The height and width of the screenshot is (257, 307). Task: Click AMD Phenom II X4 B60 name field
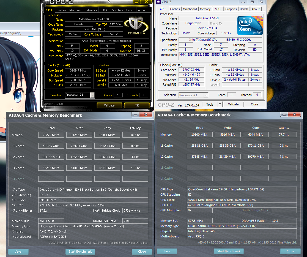[94, 19]
